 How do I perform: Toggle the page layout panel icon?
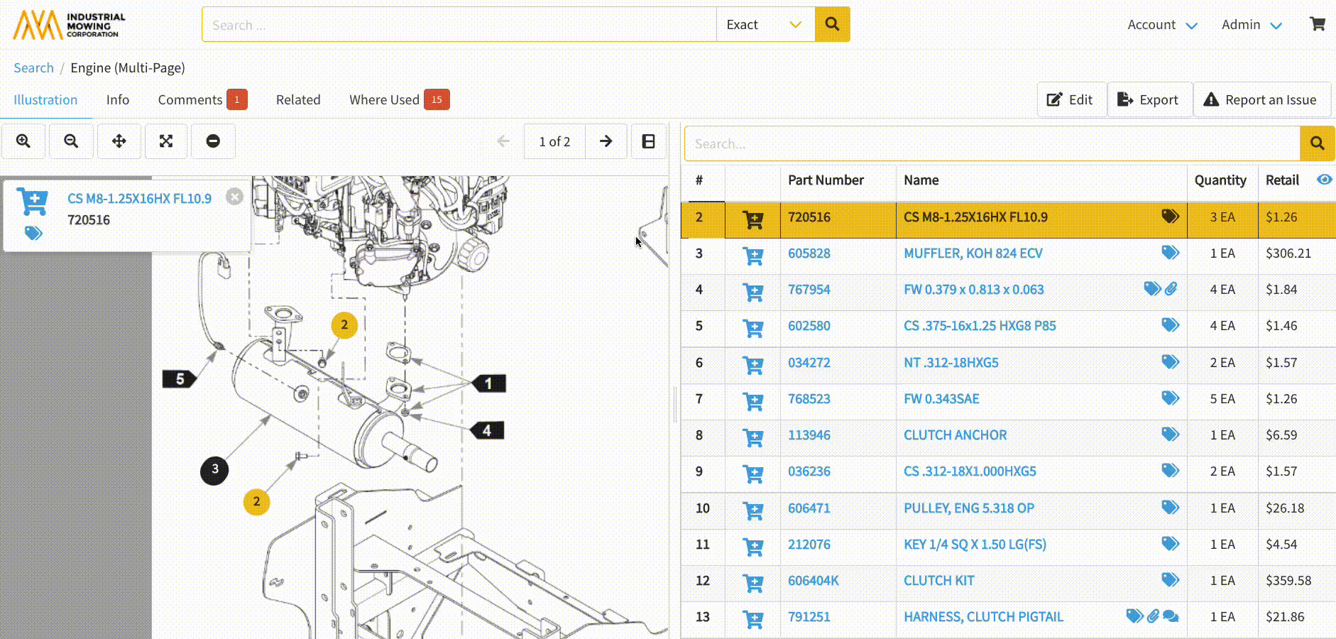pos(648,141)
